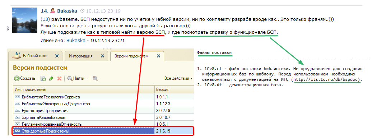Screen dimensions: 372x139
Task: Click the green pencil edit icon
Action: 51,78
